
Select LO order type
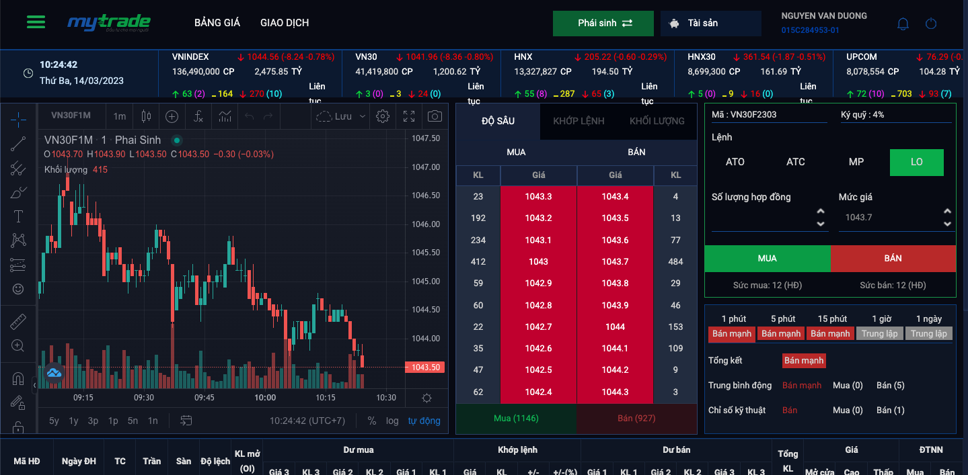916,162
